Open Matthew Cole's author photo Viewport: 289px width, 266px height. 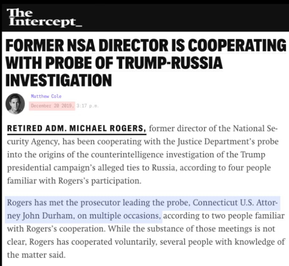(15, 104)
